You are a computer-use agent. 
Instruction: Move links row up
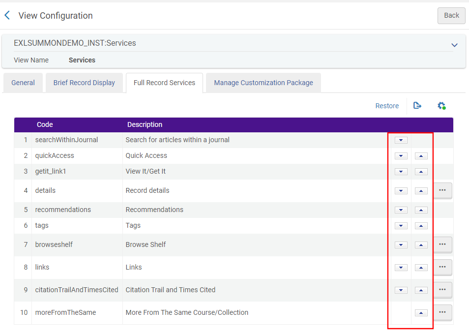421,268
